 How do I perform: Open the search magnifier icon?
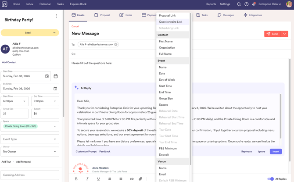pos(239,4)
